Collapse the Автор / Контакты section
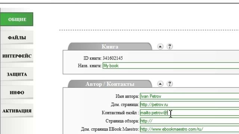Viewport: 239px width, 134px height. coord(160,84)
